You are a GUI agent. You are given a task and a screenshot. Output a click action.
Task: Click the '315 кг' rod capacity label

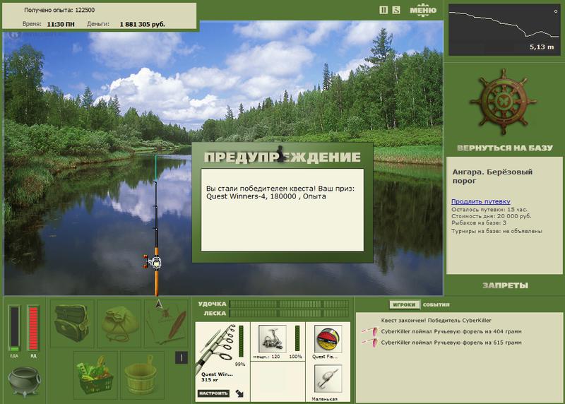pos(209,380)
